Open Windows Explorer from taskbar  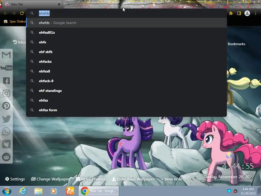[38, 191]
